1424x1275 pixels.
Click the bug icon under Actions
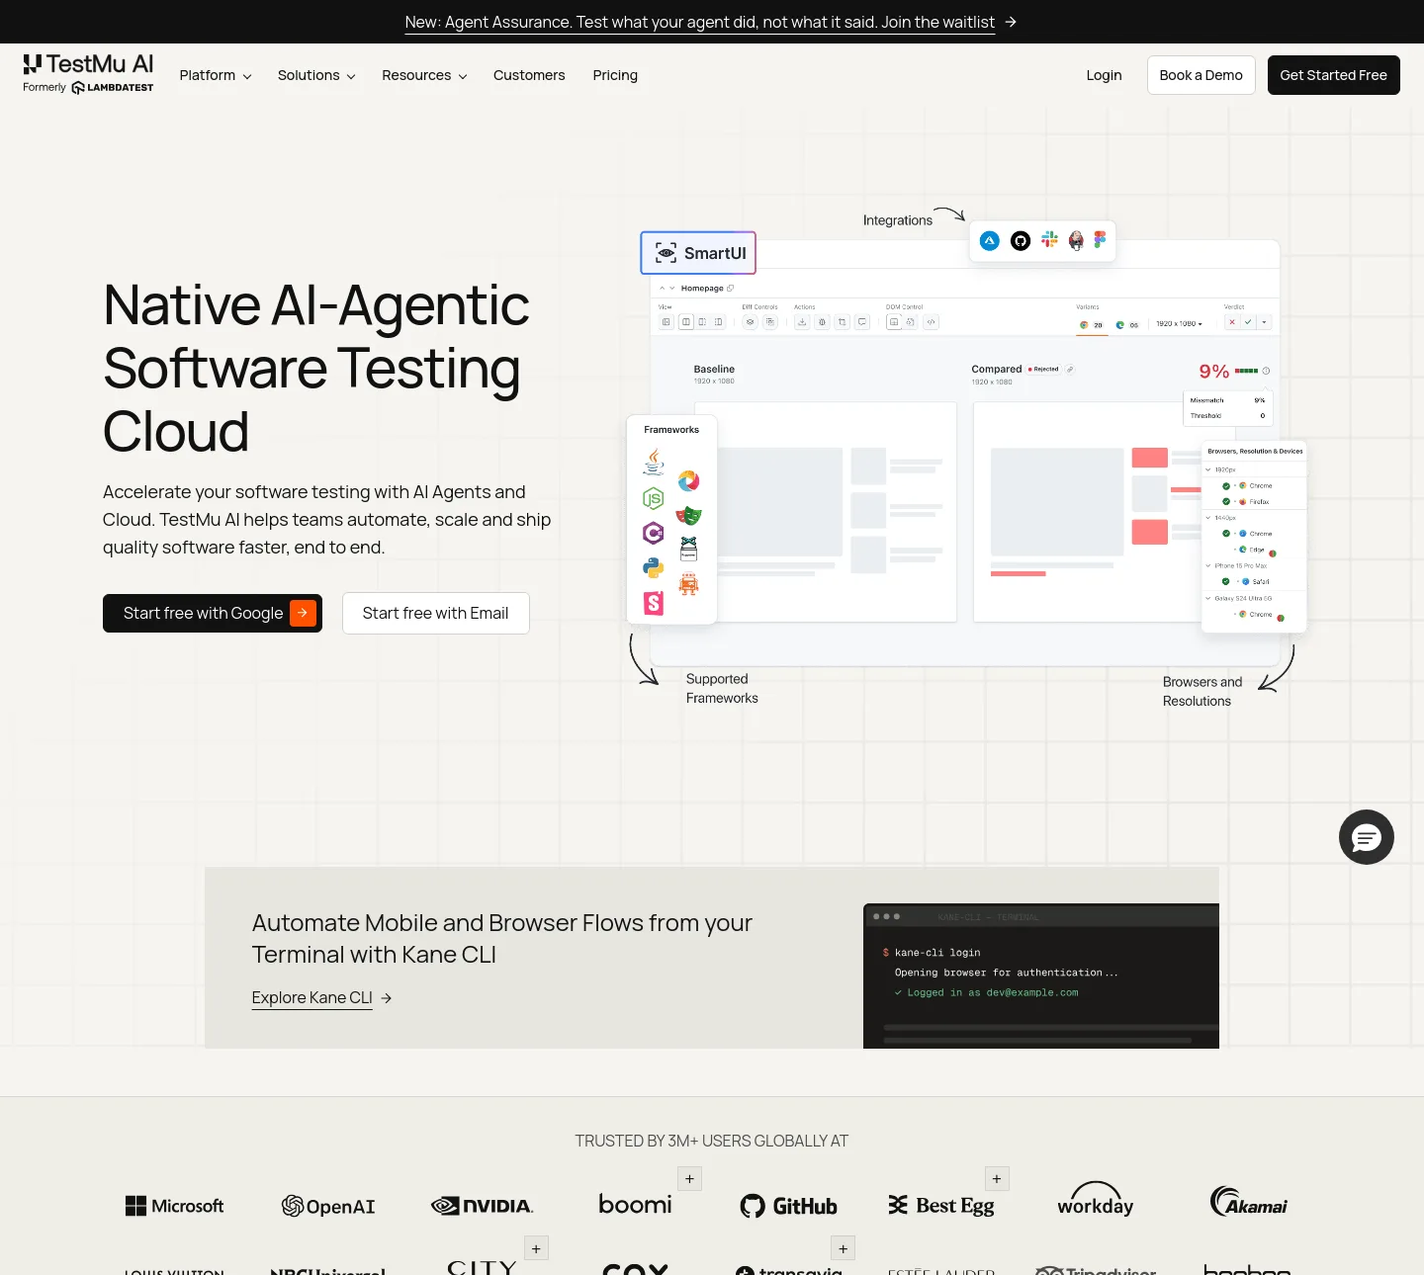[822, 322]
